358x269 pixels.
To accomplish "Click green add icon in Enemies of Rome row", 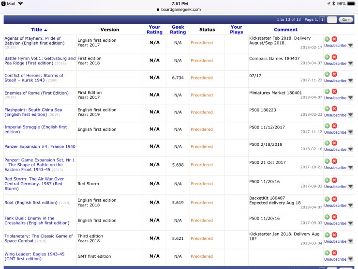I will click(327, 91).
